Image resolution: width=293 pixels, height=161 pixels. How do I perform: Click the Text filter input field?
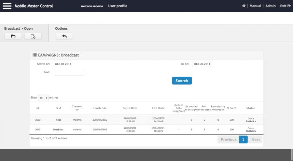click(x=69, y=72)
